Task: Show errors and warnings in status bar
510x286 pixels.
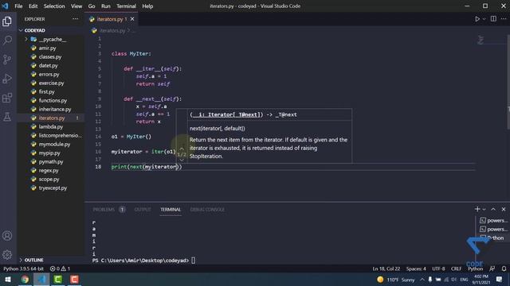Action: (x=60, y=269)
